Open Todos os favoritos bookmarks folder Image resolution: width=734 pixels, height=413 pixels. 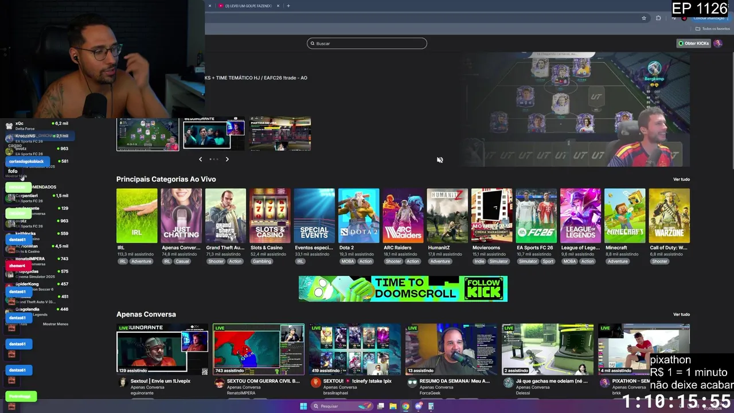tap(713, 29)
